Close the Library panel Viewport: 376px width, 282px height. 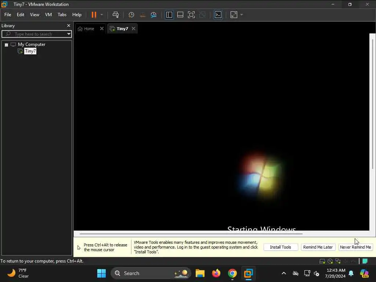pos(69,25)
